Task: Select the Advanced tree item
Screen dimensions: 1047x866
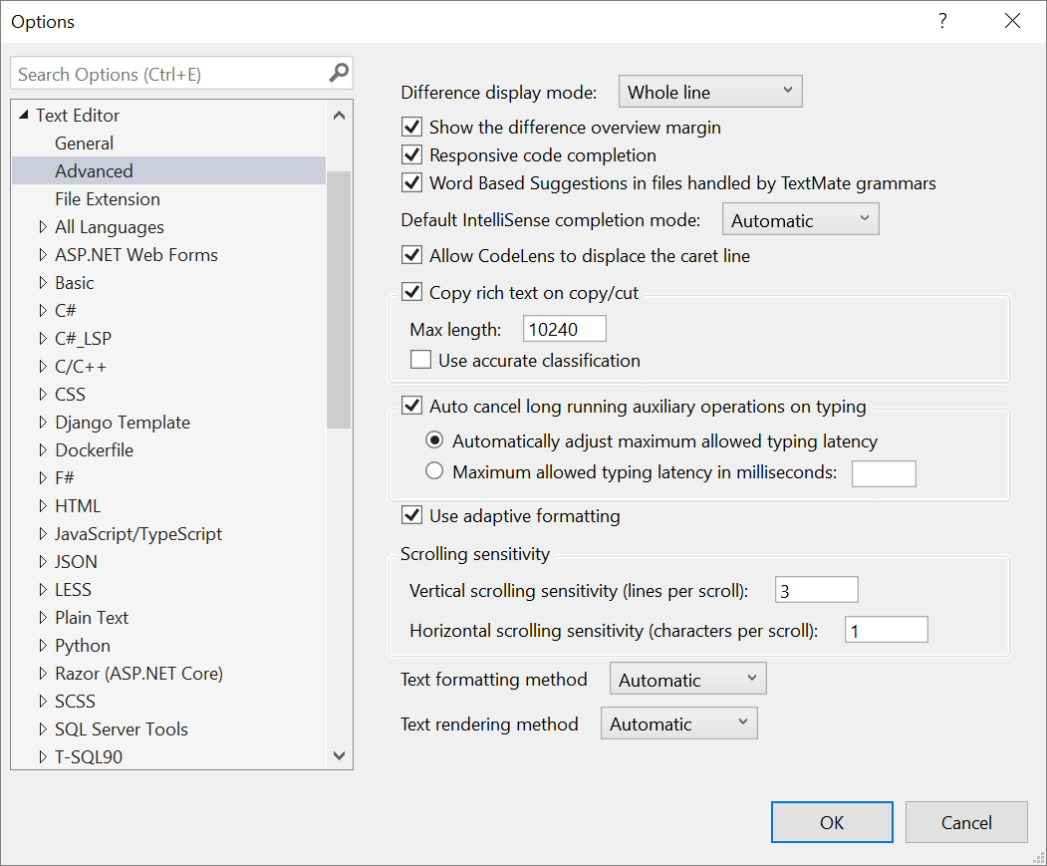Action: pos(169,171)
